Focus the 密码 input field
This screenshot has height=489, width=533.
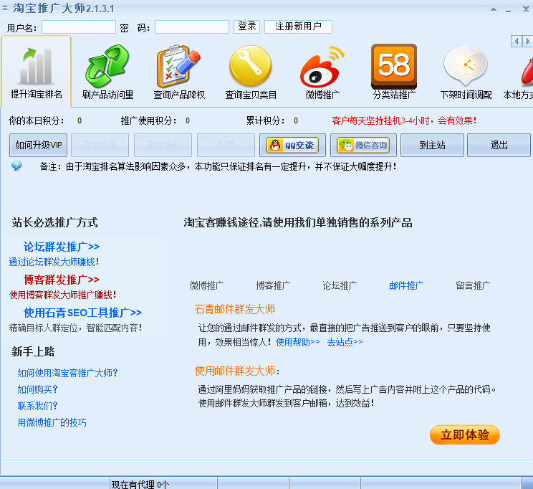coord(192,27)
